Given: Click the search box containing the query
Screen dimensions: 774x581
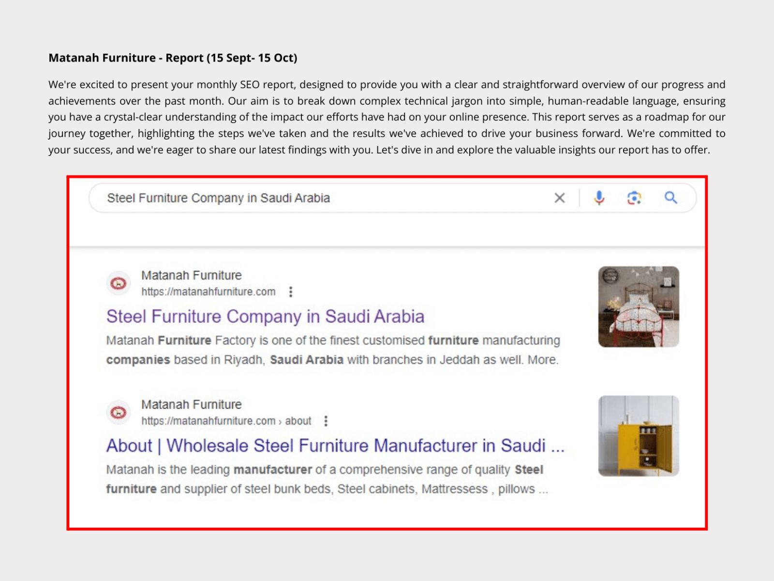Looking at the screenshot, I should [x=392, y=198].
